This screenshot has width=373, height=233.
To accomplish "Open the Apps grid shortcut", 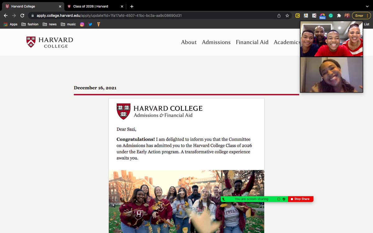I will 11,24.
